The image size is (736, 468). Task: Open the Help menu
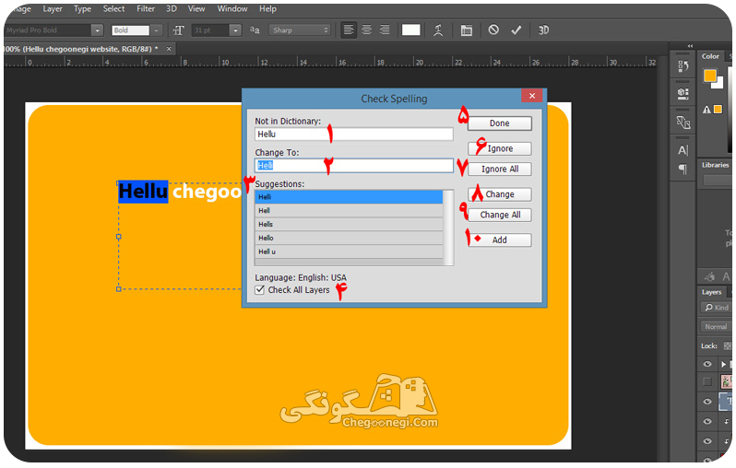267,9
